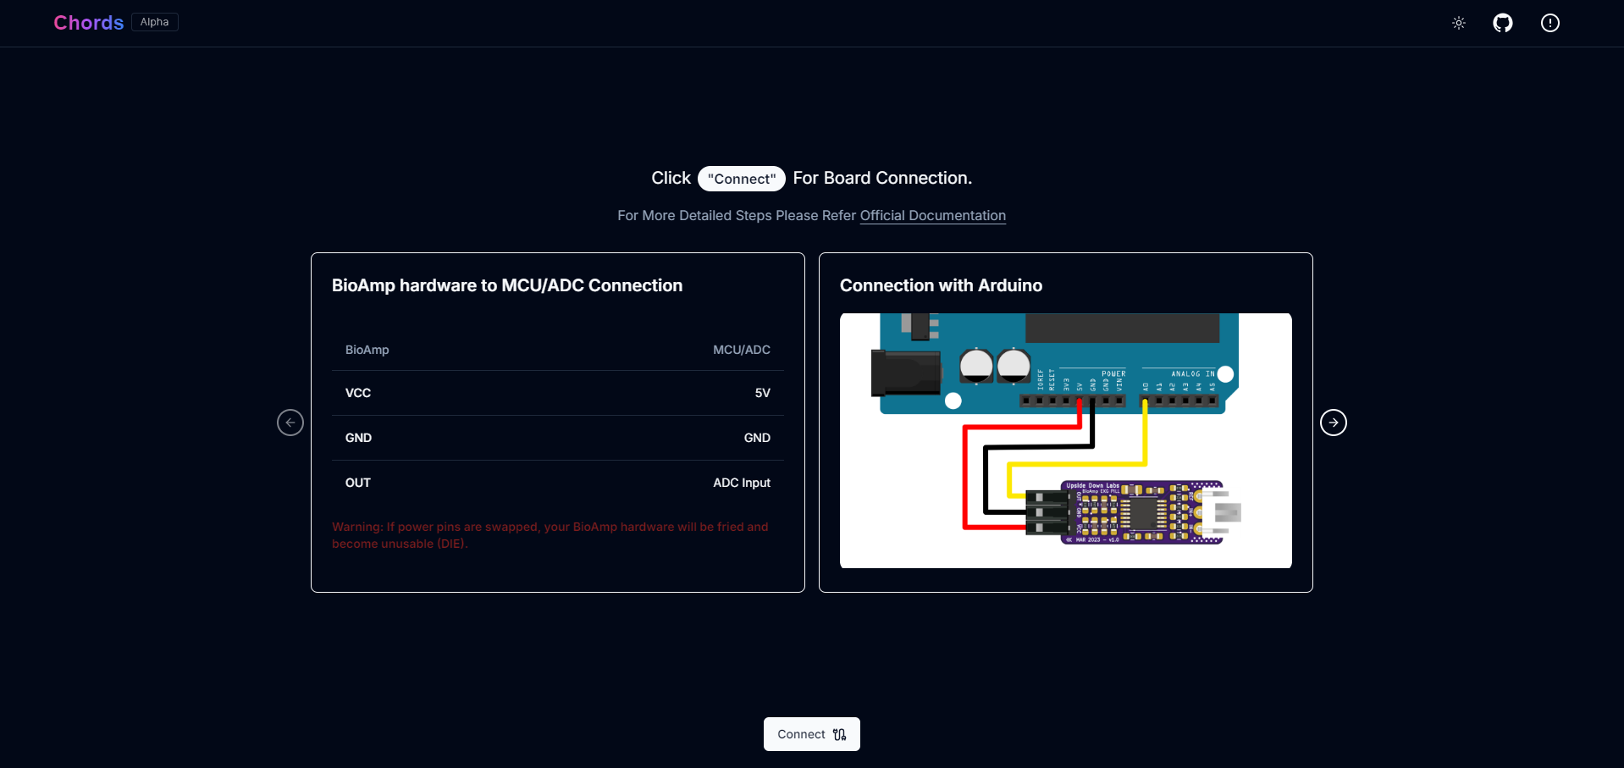The height and width of the screenshot is (768, 1624).
Task: Click the 5V value cell
Action: point(762,393)
